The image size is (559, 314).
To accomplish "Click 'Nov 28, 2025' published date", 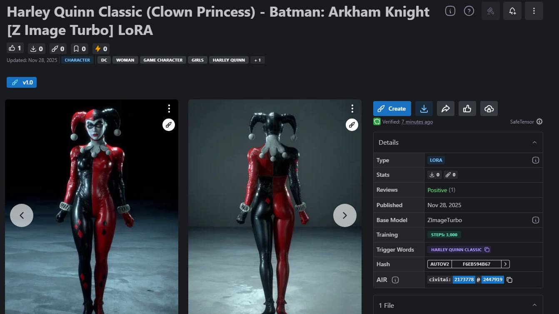I will coord(444,205).
